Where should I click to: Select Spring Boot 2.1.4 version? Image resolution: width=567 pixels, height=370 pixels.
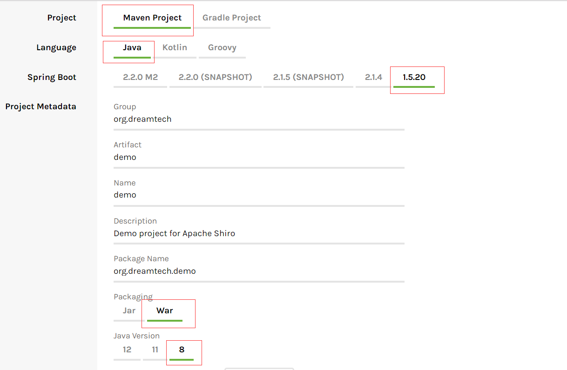point(373,78)
